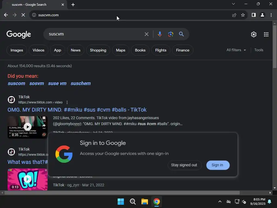Click Chrome icon in taskbar
Screen dimensions: 277x208
(157, 201)
